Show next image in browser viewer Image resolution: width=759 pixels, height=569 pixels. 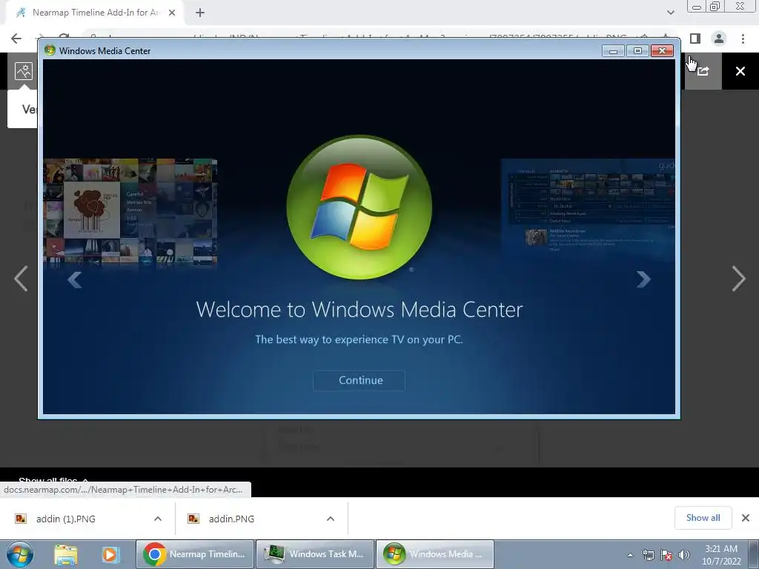coord(738,279)
